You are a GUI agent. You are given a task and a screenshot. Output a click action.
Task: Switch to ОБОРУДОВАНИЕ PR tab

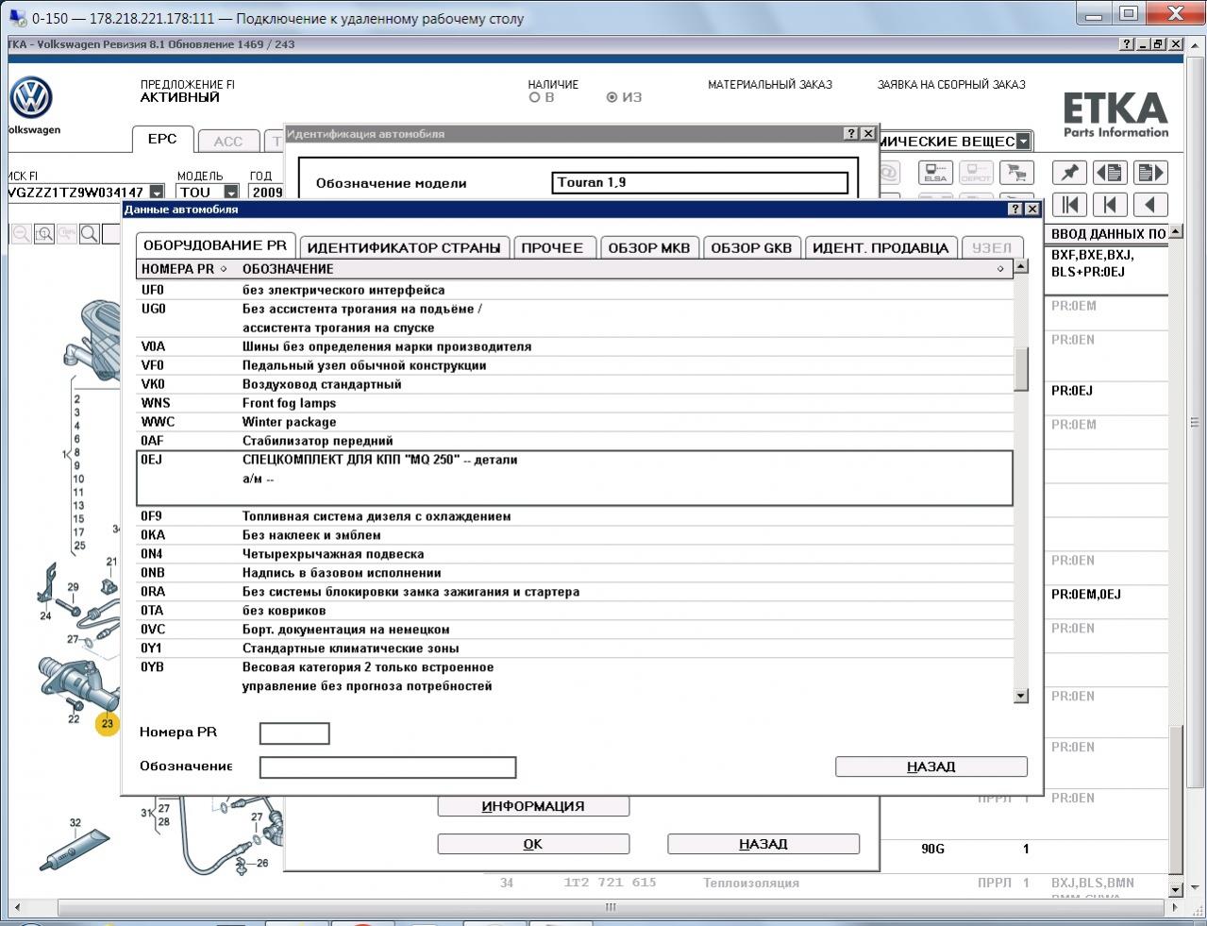coord(215,245)
